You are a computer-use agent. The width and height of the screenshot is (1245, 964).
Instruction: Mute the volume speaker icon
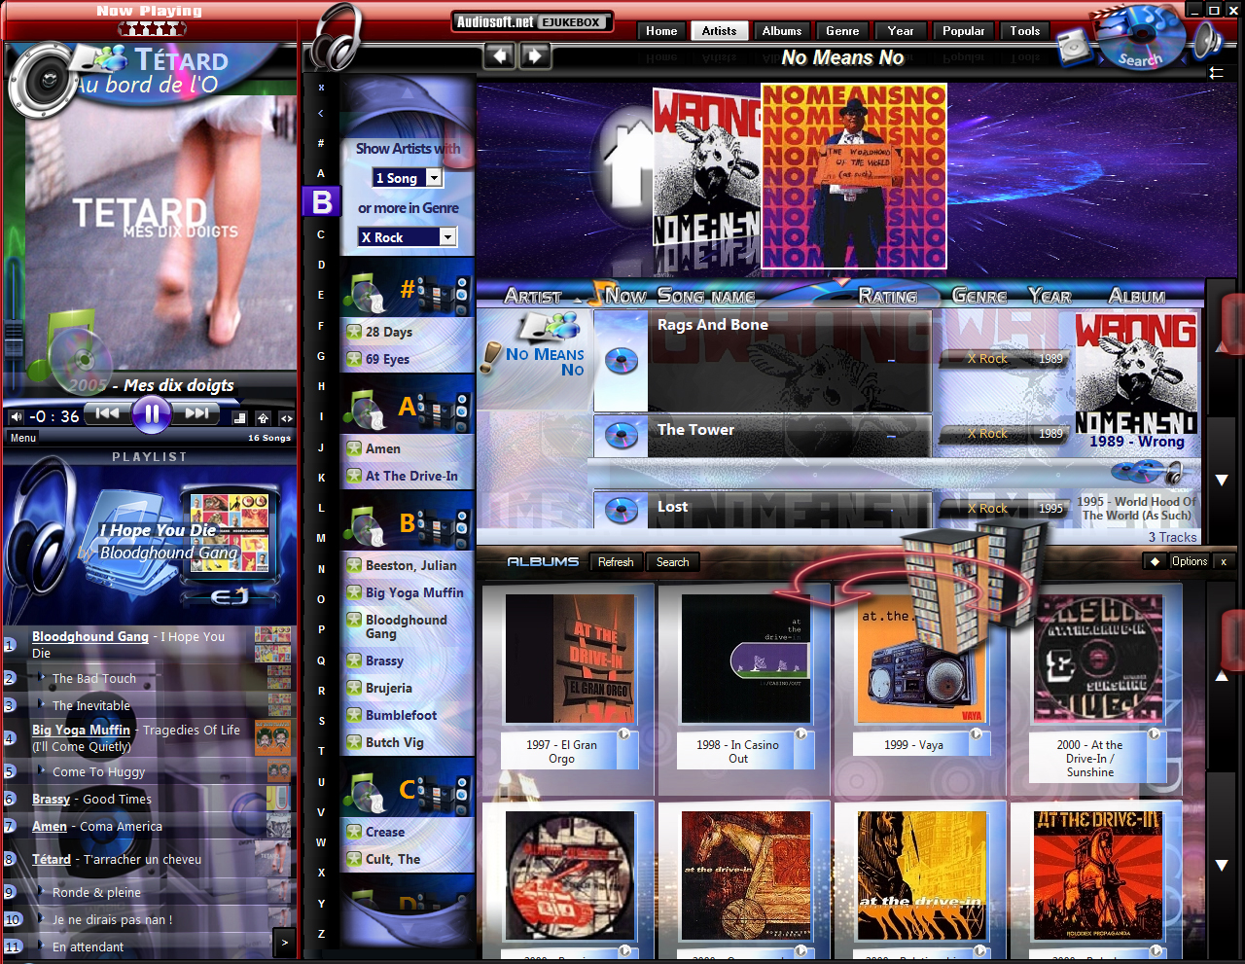coord(16,416)
